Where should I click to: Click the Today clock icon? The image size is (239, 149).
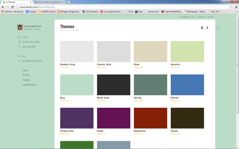[x=19, y=37]
